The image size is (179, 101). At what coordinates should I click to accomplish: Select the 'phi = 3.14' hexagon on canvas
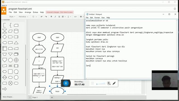point(39,49)
